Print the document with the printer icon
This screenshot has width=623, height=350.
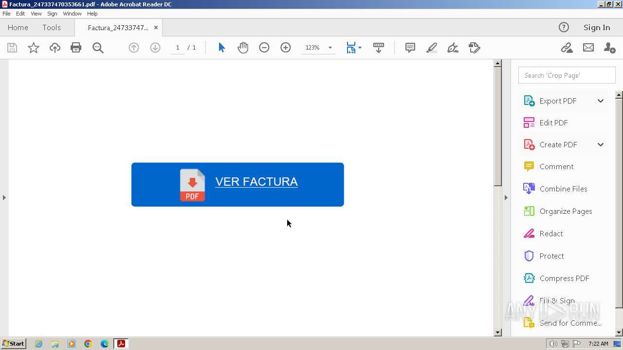76,48
